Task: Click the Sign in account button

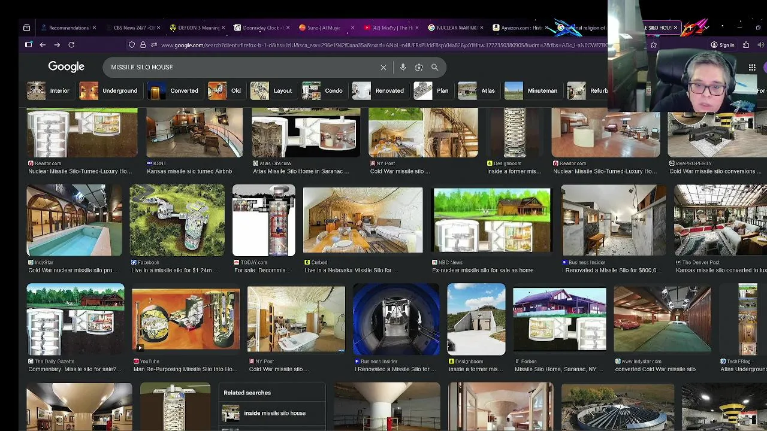Action: tap(722, 45)
